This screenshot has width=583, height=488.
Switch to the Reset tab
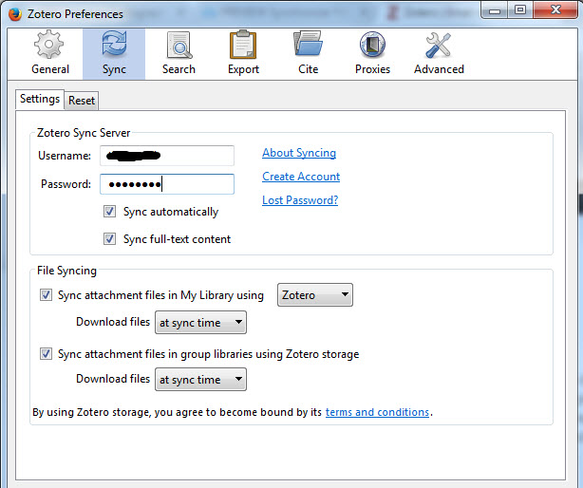82,101
